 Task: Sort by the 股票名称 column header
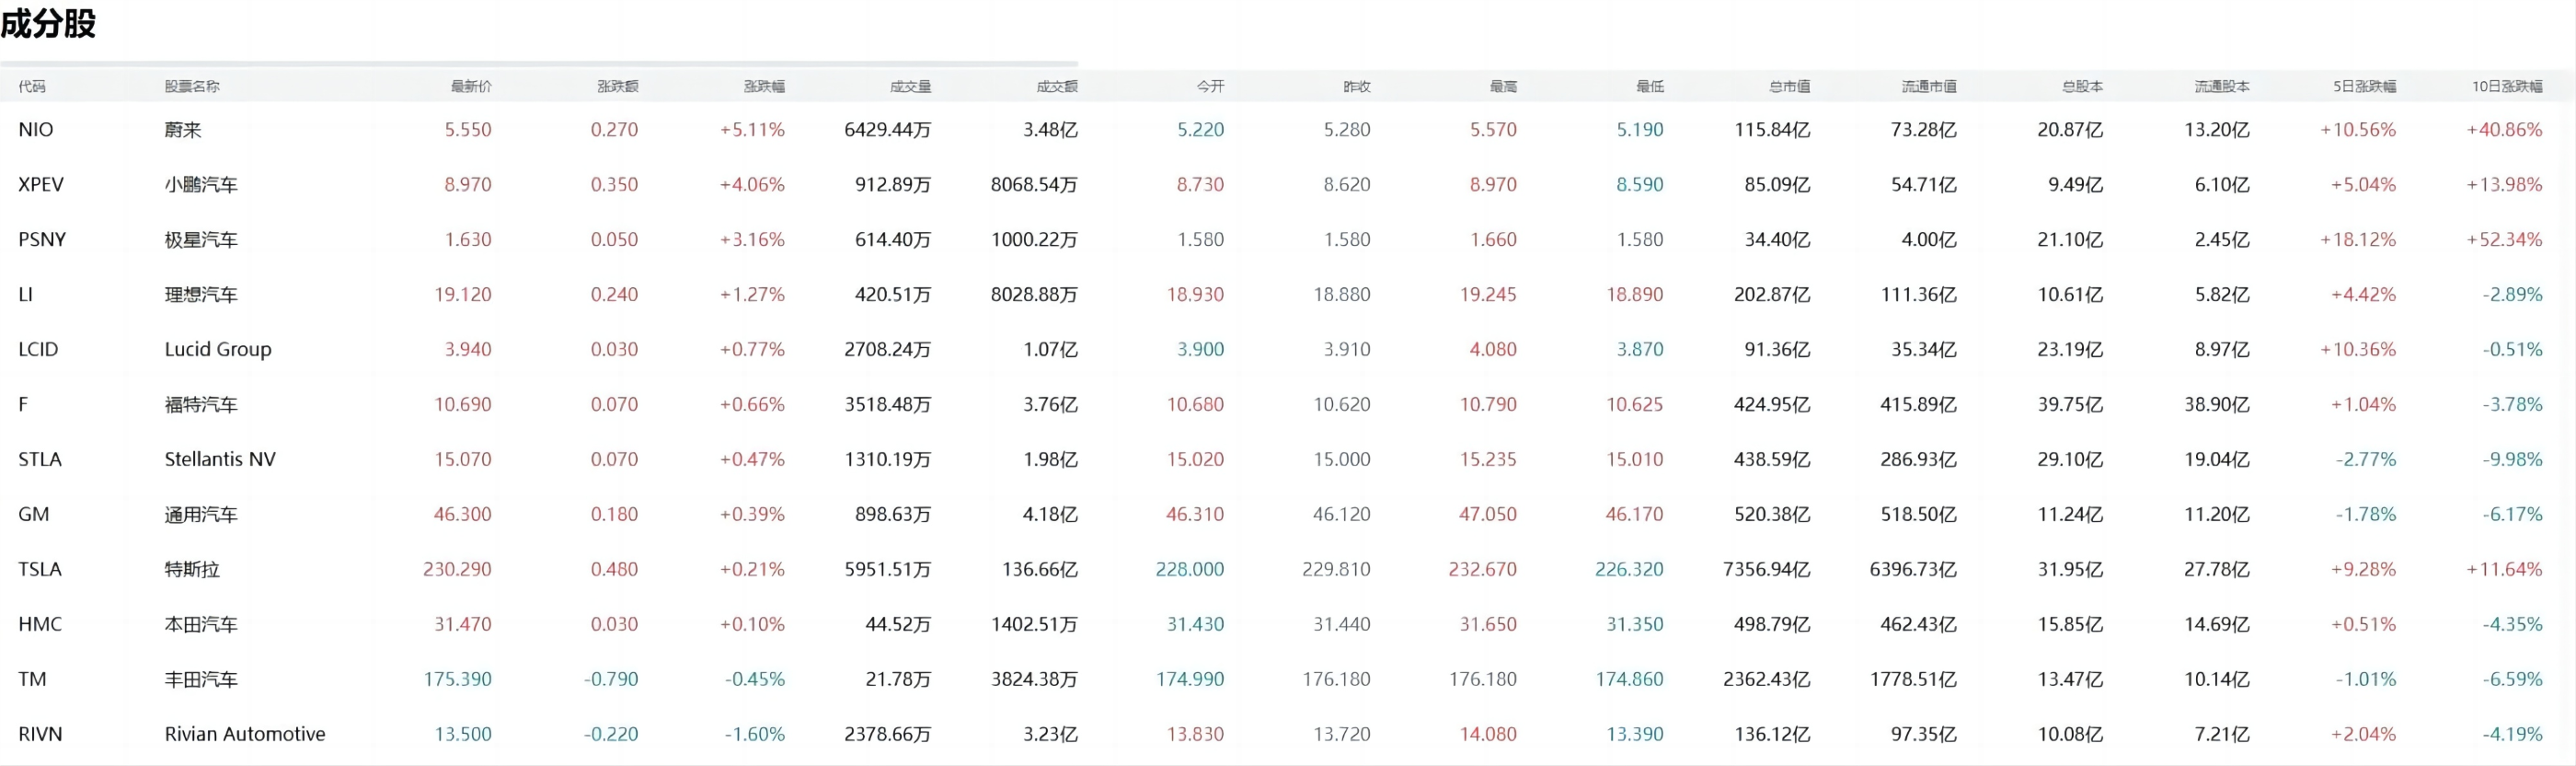[192, 87]
